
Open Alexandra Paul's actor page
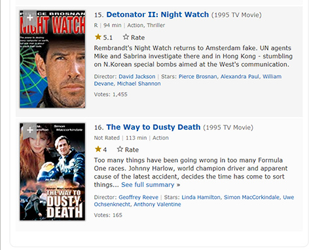[x=240, y=77]
